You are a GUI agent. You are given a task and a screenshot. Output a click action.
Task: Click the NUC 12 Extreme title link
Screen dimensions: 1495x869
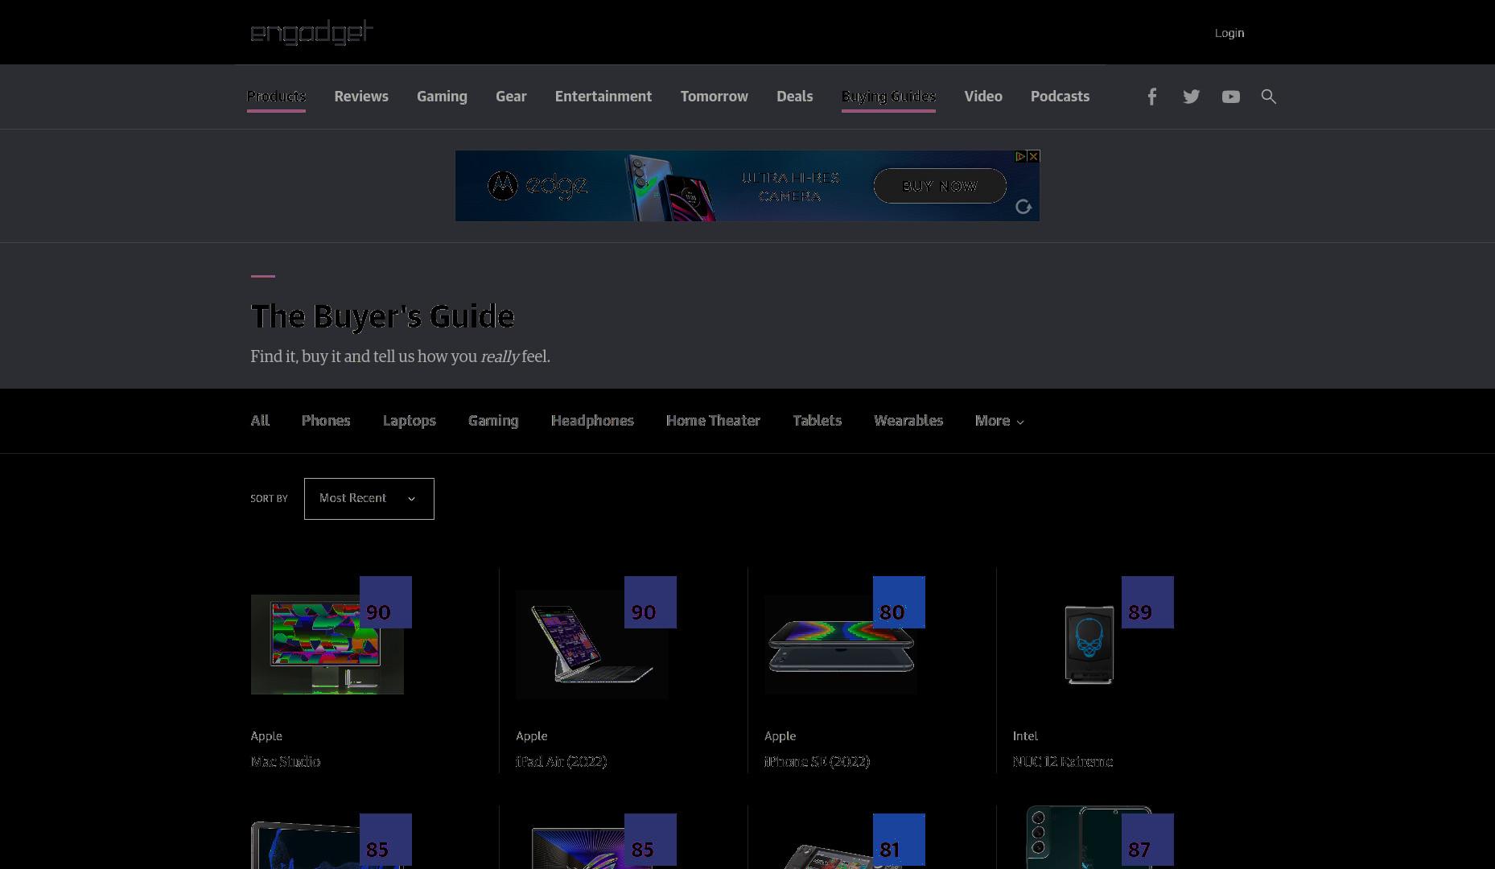pos(1063,761)
